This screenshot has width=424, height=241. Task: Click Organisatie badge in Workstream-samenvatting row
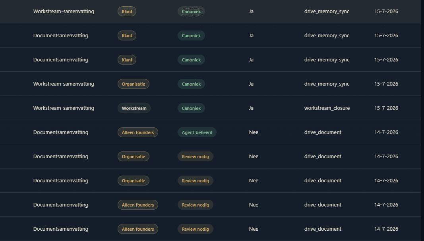(133, 84)
